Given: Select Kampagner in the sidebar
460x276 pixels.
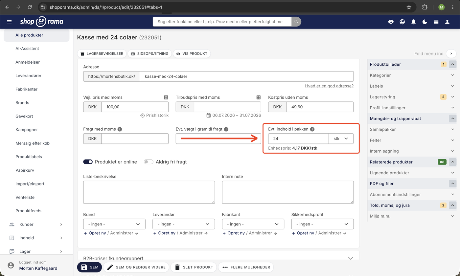Looking at the screenshot, I should point(27,130).
